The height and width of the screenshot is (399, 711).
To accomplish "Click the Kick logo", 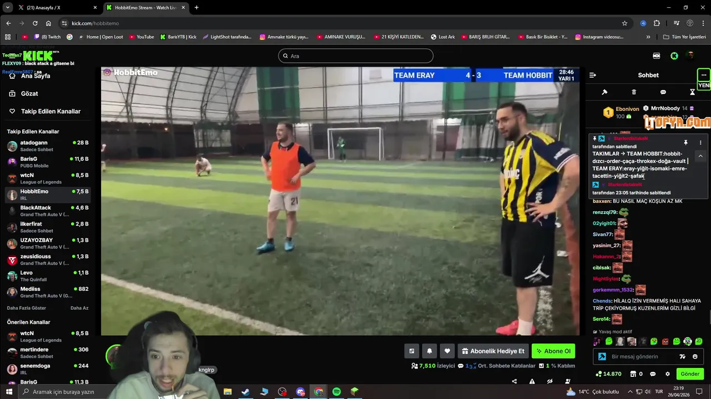I will [38, 56].
